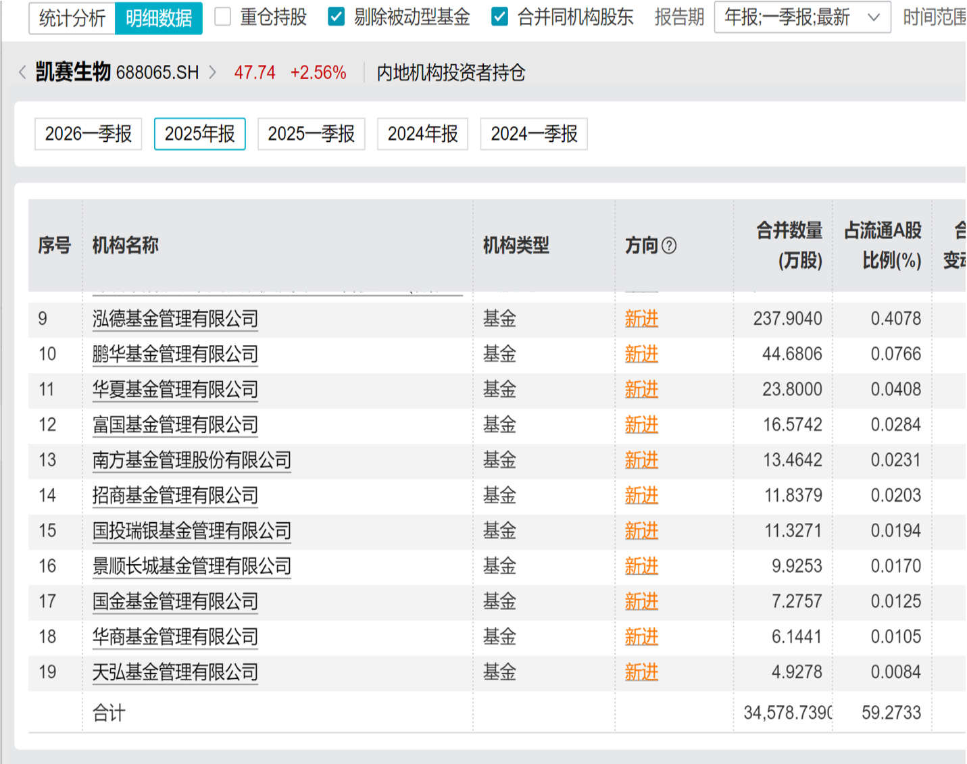Open 国投瑞银基金管理有限公司 page
This screenshot has height=764, width=967.
(x=192, y=531)
